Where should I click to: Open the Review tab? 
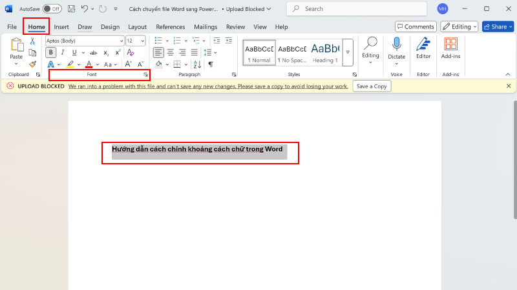click(x=235, y=27)
